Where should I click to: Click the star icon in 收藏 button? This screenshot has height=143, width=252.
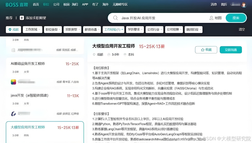coord(203,50)
